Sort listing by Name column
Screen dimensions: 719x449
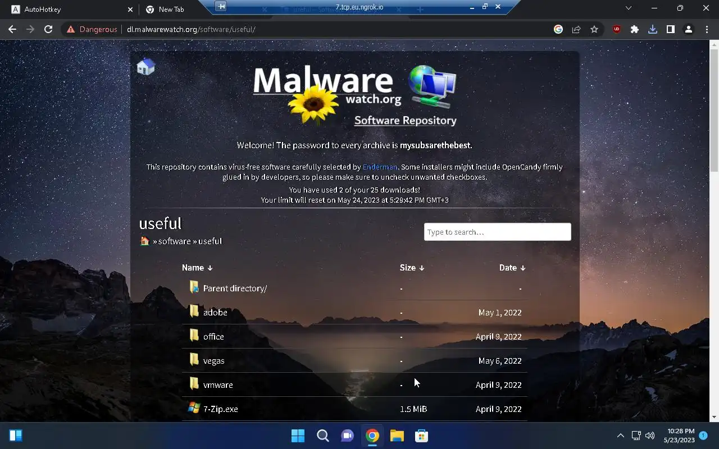coord(197,268)
